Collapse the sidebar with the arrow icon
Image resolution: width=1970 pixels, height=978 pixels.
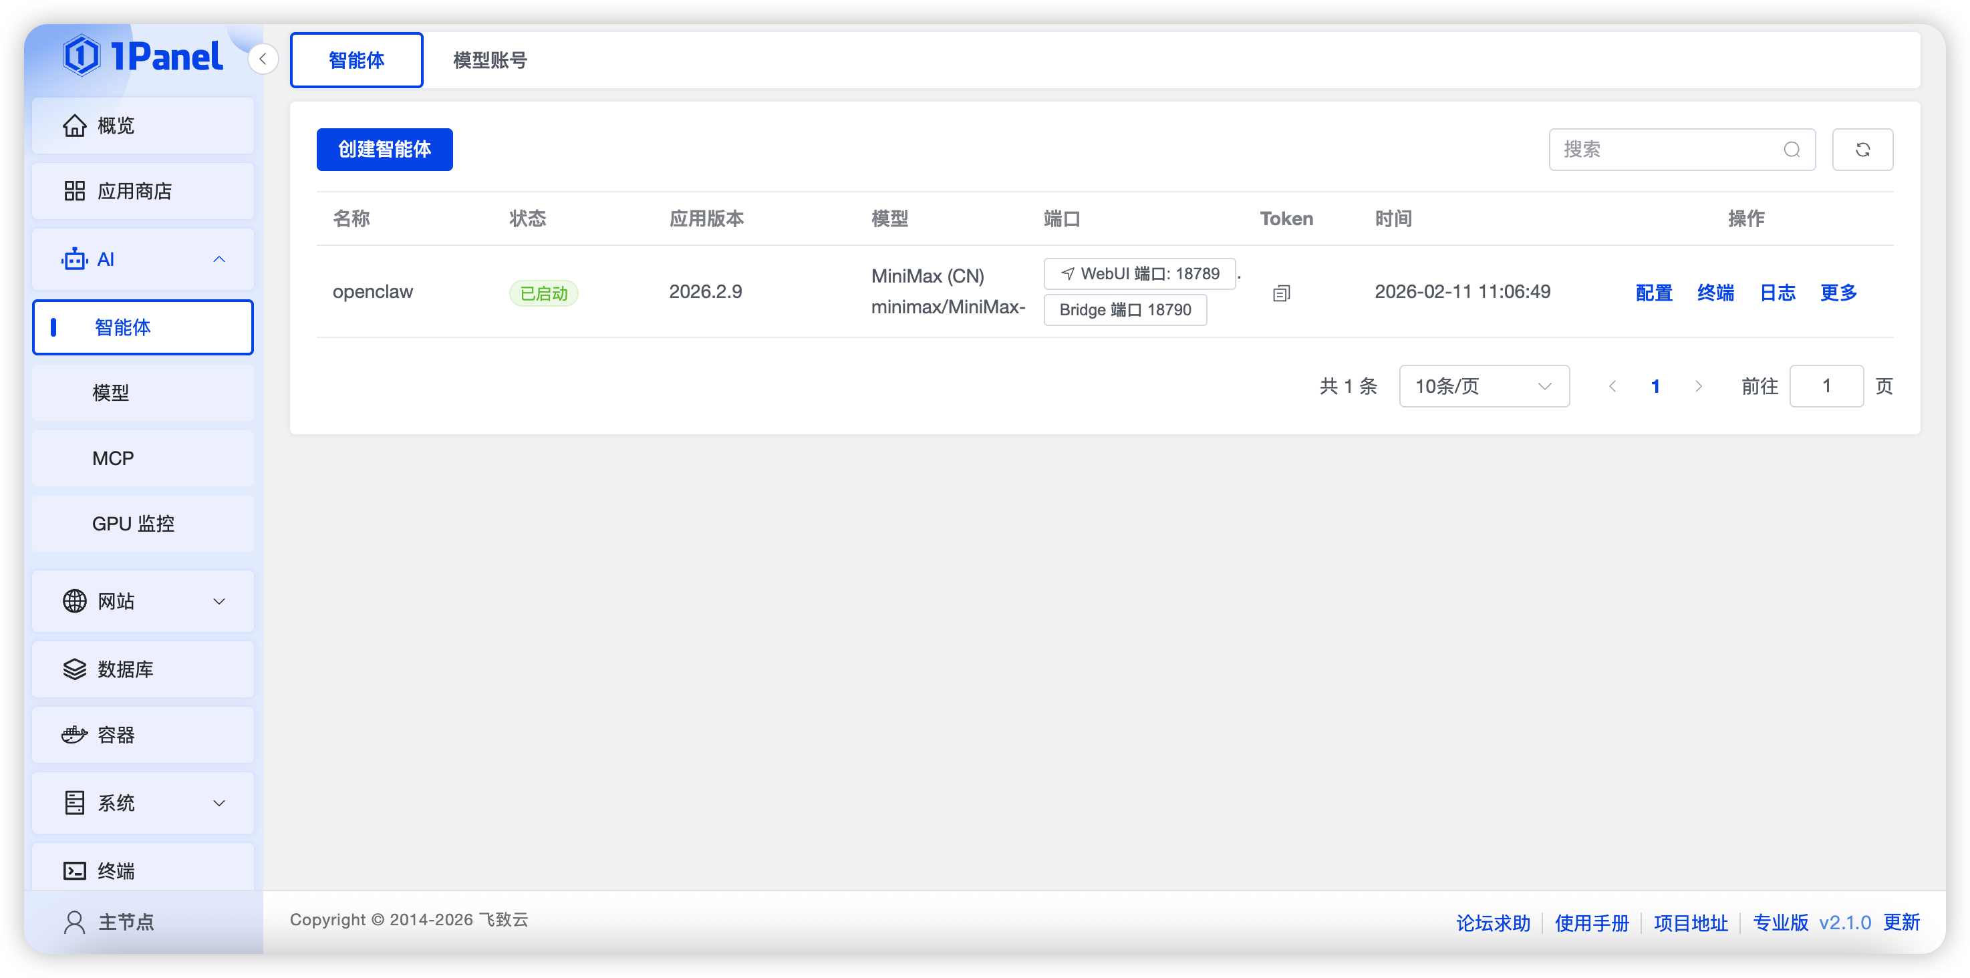coord(263,59)
